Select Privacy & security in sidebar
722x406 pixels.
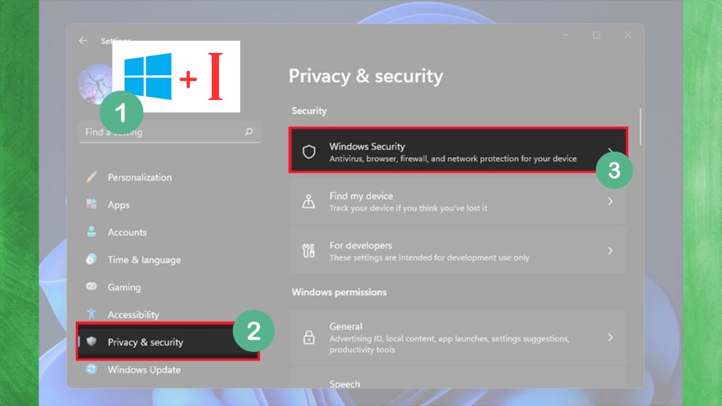coord(168,342)
